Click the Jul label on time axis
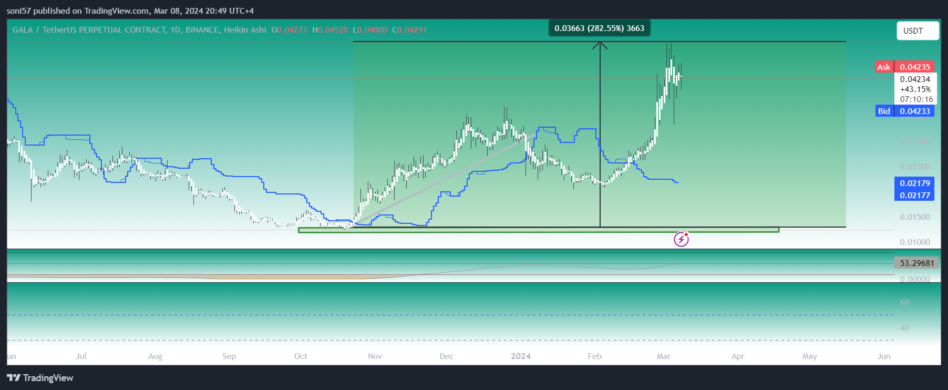The image size is (948, 390). pos(81,356)
